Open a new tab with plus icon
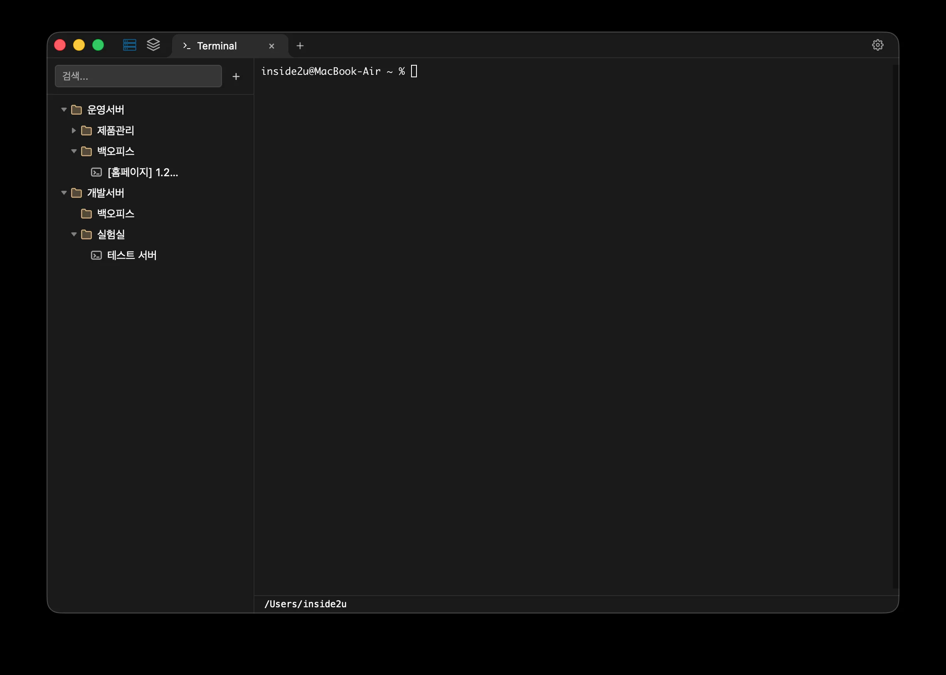Screen dimensions: 946x675 [300, 46]
